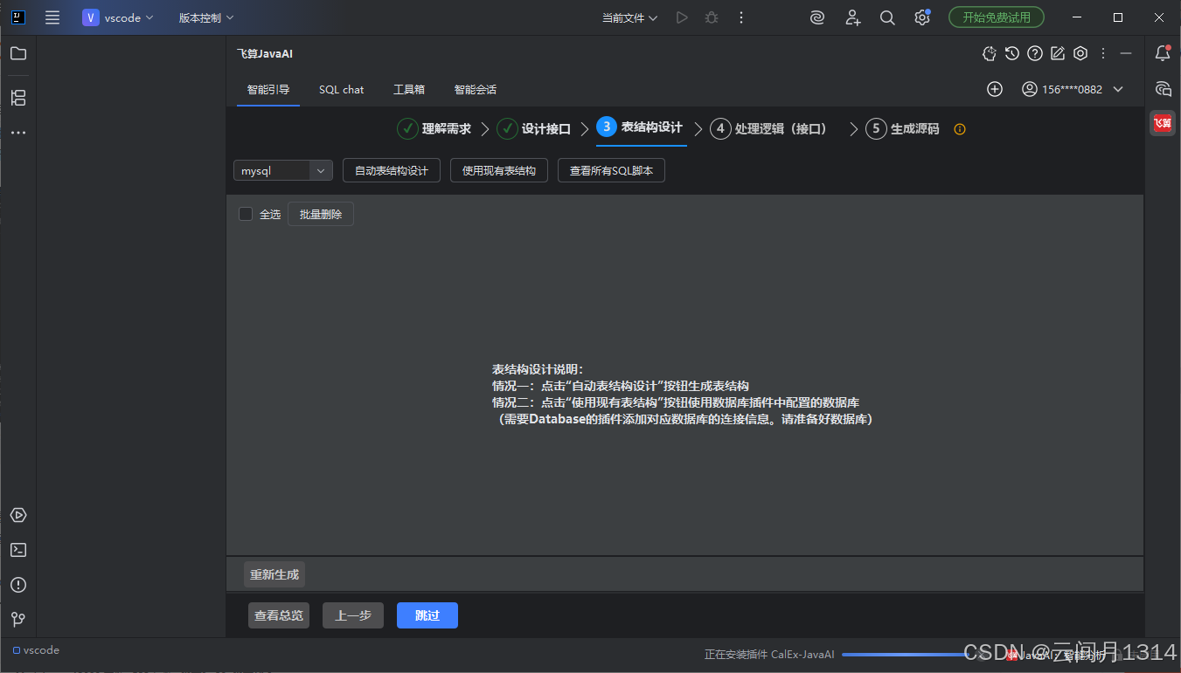Screen dimensions: 1181x673
Task: Expand the account dropdown arrow next to 156****0882
Action: (x=1118, y=89)
